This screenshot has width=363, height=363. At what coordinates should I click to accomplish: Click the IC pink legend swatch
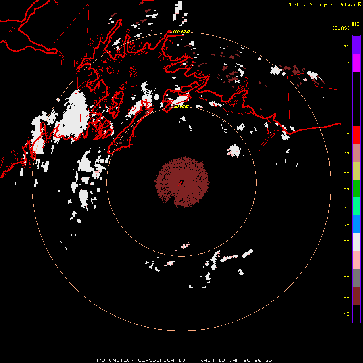pos(356,260)
